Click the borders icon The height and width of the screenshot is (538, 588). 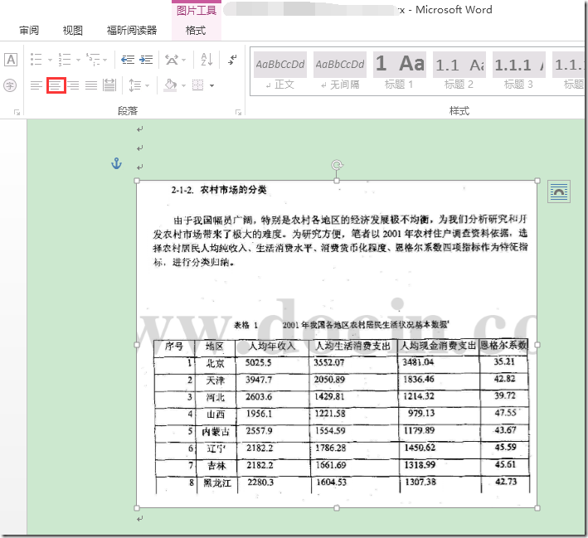coord(198,85)
